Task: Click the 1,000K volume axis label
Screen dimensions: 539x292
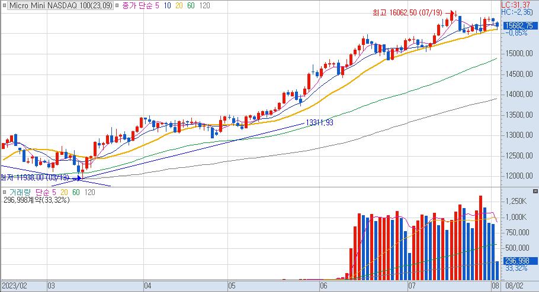Action: (516, 217)
